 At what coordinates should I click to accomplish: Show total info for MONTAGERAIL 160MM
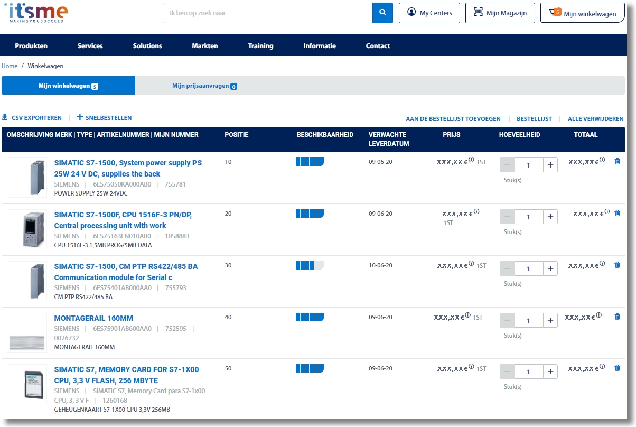598,315
